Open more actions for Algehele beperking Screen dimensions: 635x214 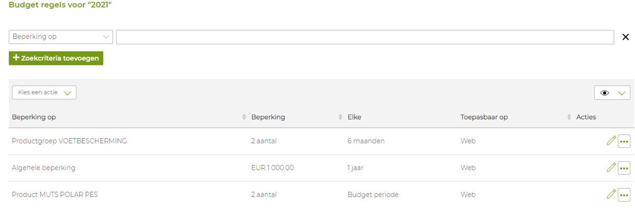pyautogui.click(x=624, y=168)
